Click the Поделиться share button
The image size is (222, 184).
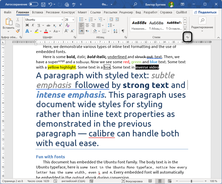(x=205, y=12)
